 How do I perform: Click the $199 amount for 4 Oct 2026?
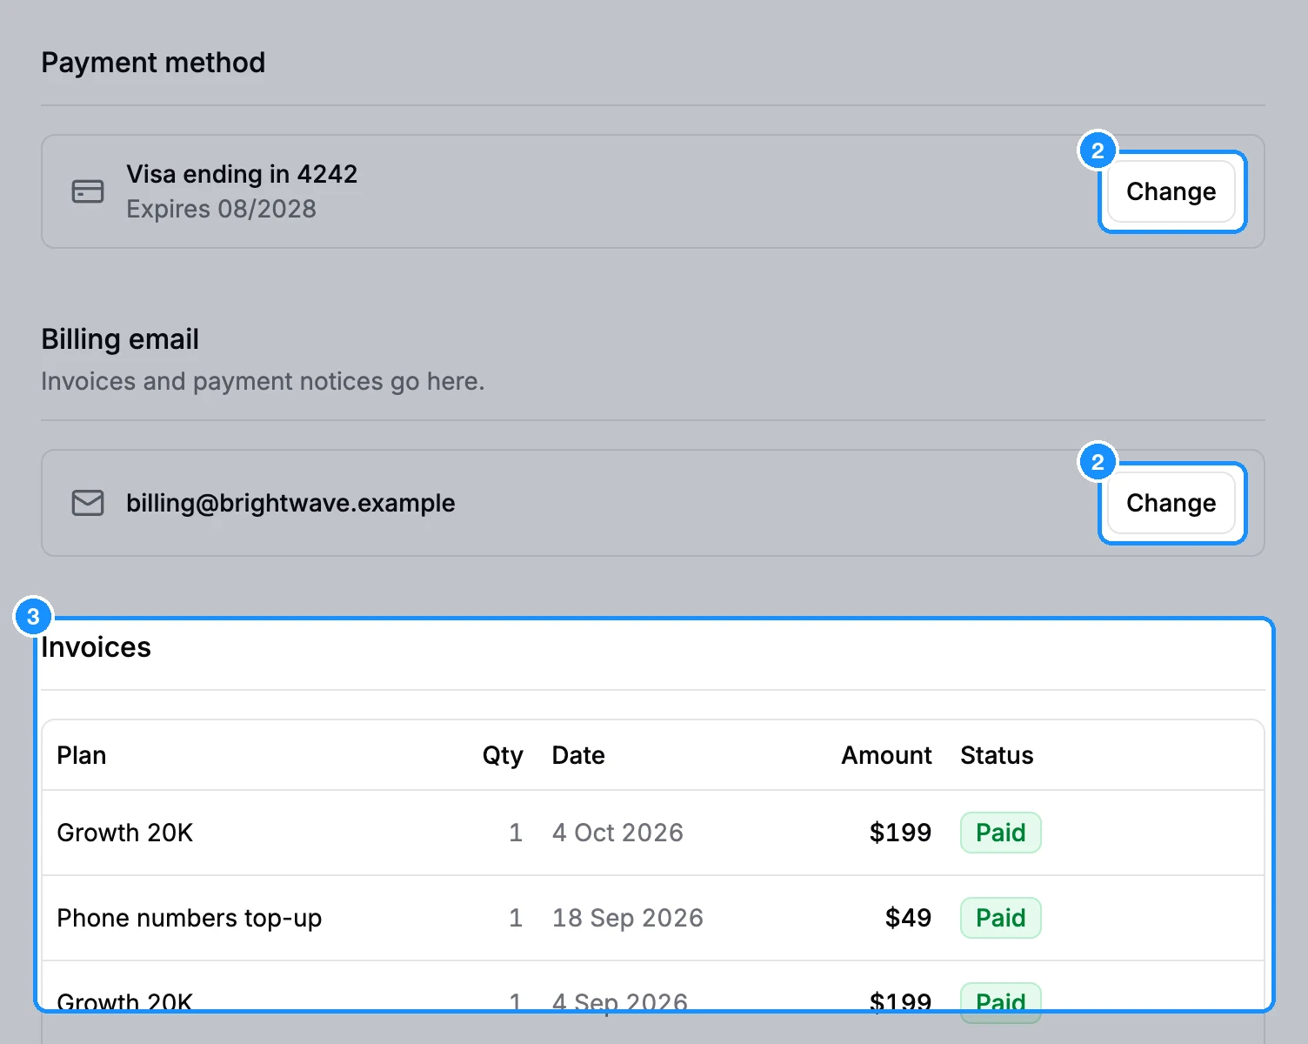coord(900,833)
